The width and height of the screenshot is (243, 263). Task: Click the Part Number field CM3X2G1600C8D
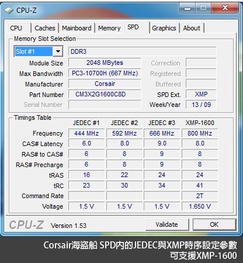point(105,95)
